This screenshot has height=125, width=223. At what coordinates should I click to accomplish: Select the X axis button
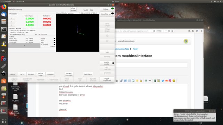coord(11,18)
